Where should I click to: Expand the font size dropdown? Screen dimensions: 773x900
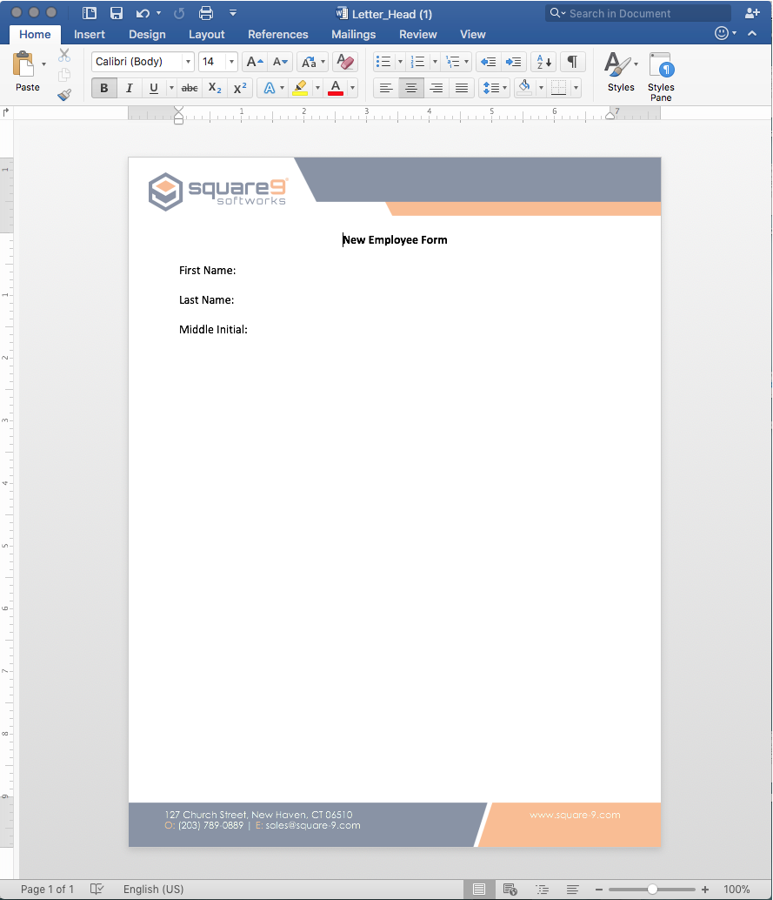coord(231,61)
